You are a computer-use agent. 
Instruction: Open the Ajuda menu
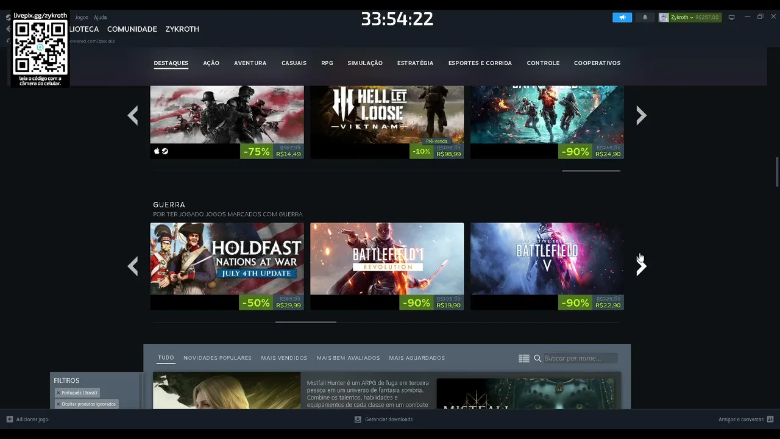100,18
